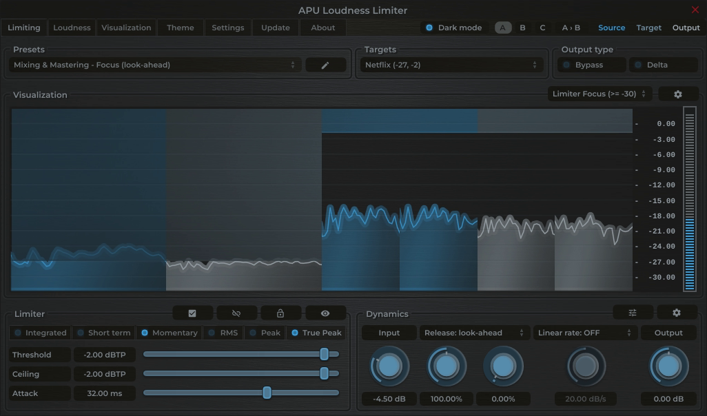Open the preset edit pencil icon

point(325,64)
